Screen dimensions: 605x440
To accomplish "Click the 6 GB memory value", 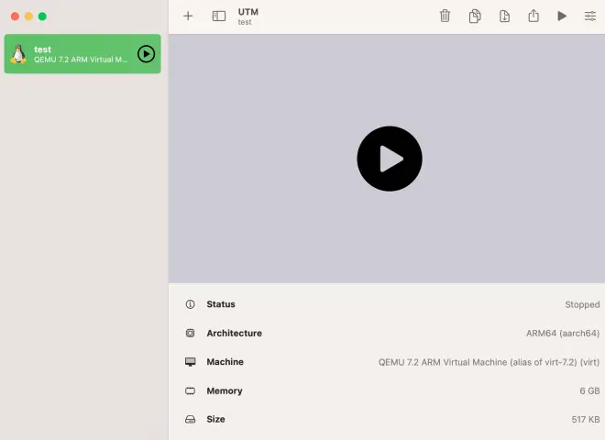I will 589,390.
